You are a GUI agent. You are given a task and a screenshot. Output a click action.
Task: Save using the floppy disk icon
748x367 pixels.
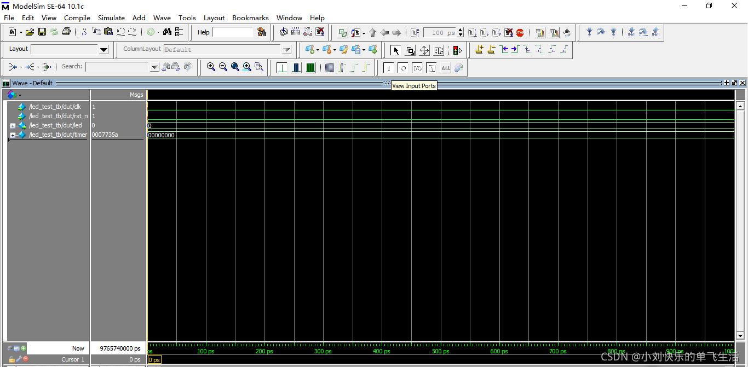coord(42,32)
